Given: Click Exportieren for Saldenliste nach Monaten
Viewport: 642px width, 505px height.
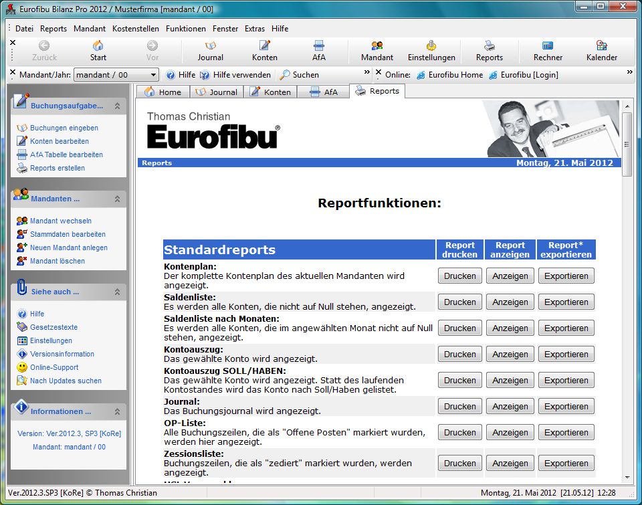Looking at the screenshot, I should [566, 328].
